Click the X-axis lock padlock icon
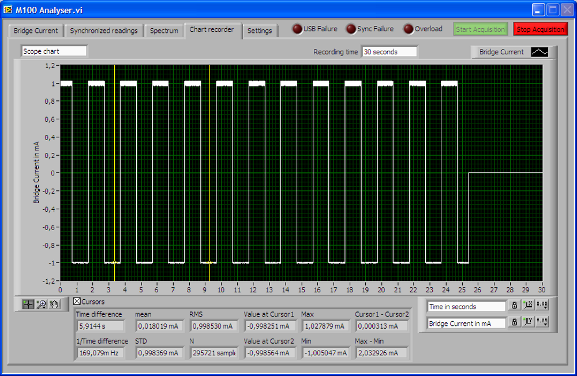 tap(514, 306)
